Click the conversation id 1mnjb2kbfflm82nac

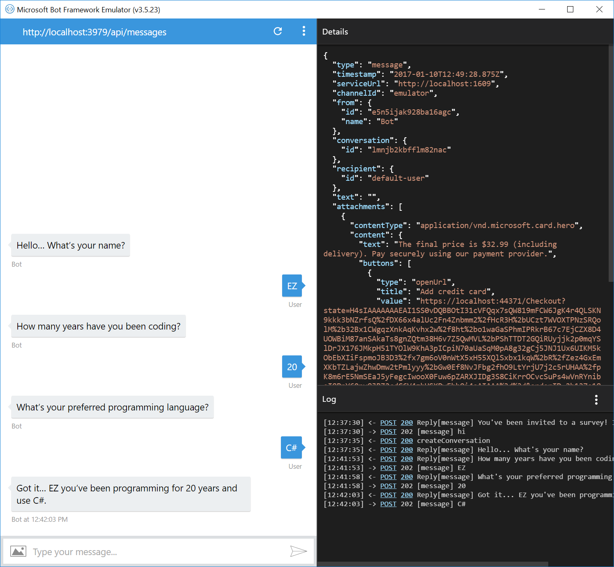pyautogui.click(x=409, y=150)
